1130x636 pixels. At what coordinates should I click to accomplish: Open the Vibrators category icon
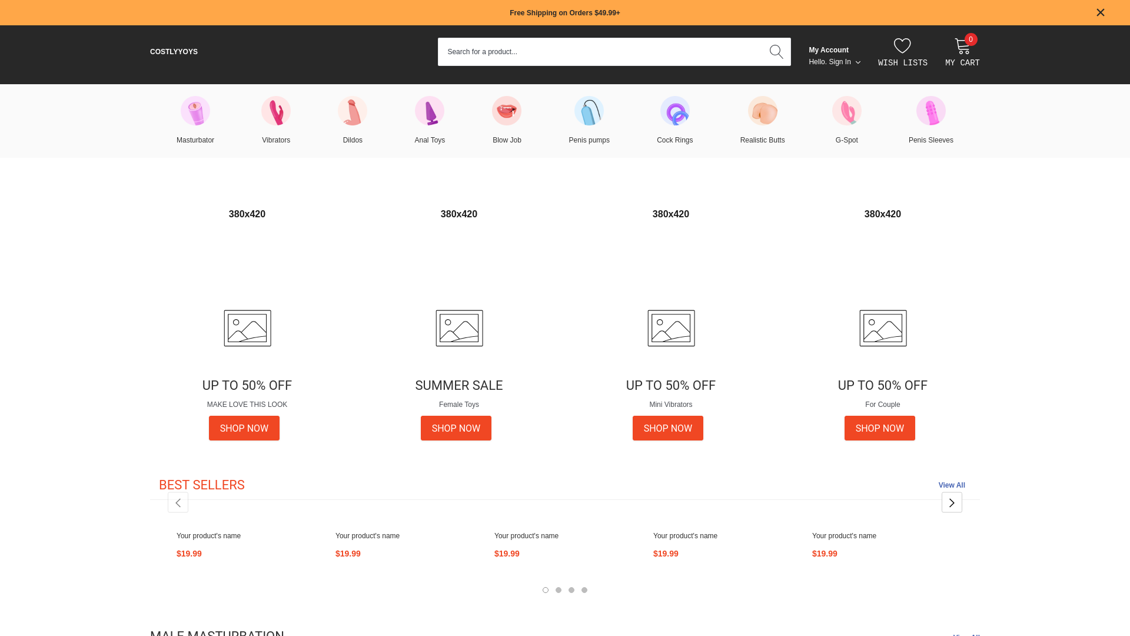click(x=276, y=111)
